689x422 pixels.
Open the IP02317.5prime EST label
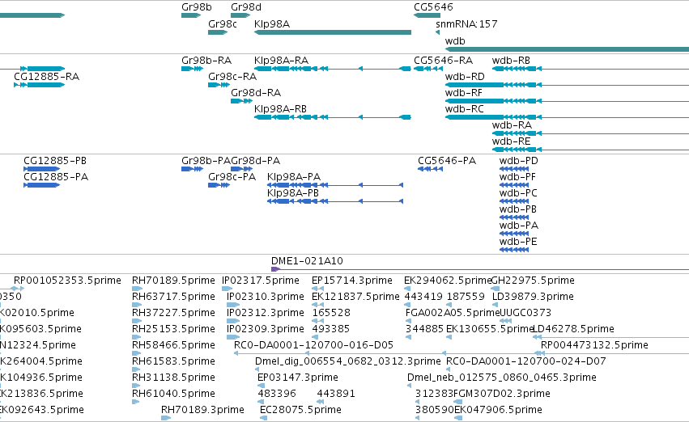coord(261,281)
